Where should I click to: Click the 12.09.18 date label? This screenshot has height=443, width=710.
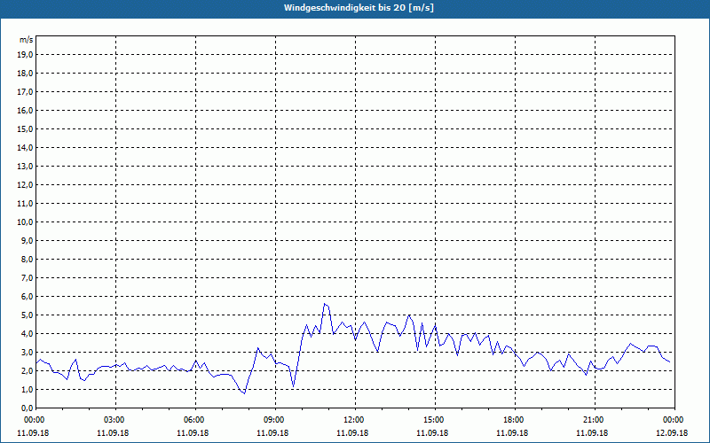673,433
